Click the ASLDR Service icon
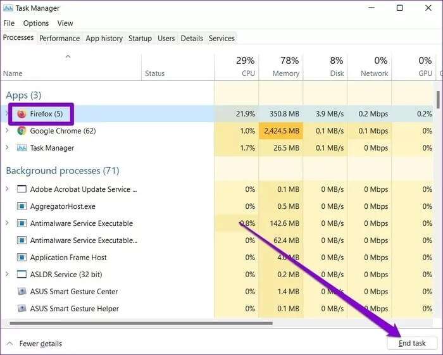Image resolution: width=443 pixels, height=355 pixels. point(22,274)
